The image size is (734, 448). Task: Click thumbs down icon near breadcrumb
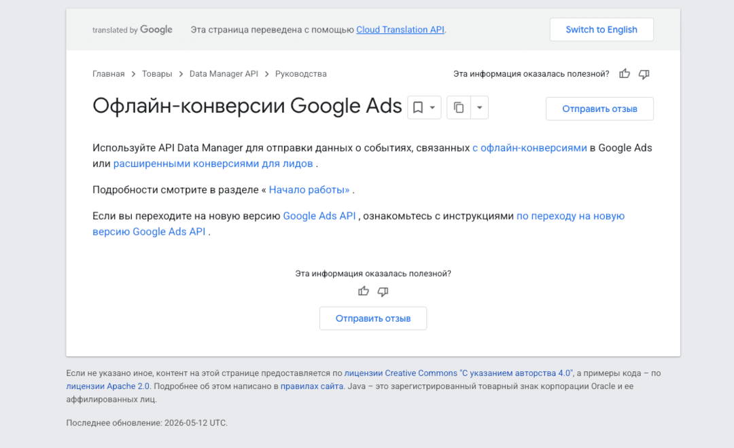pyautogui.click(x=644, y=74)
